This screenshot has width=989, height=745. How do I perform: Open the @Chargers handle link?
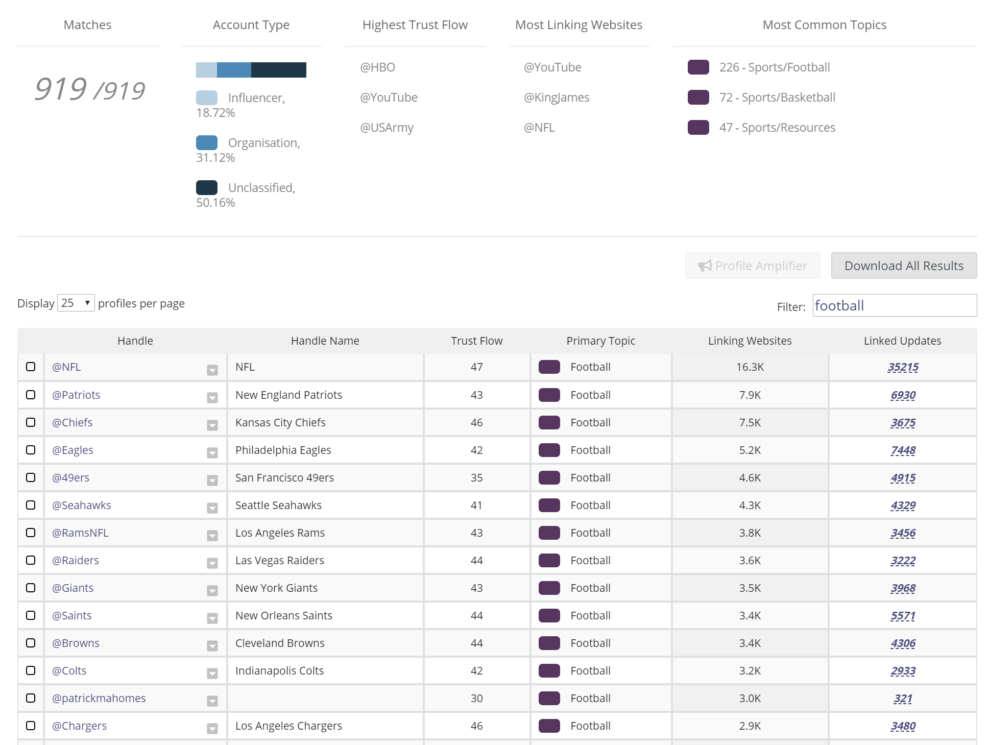coord(79,726)
